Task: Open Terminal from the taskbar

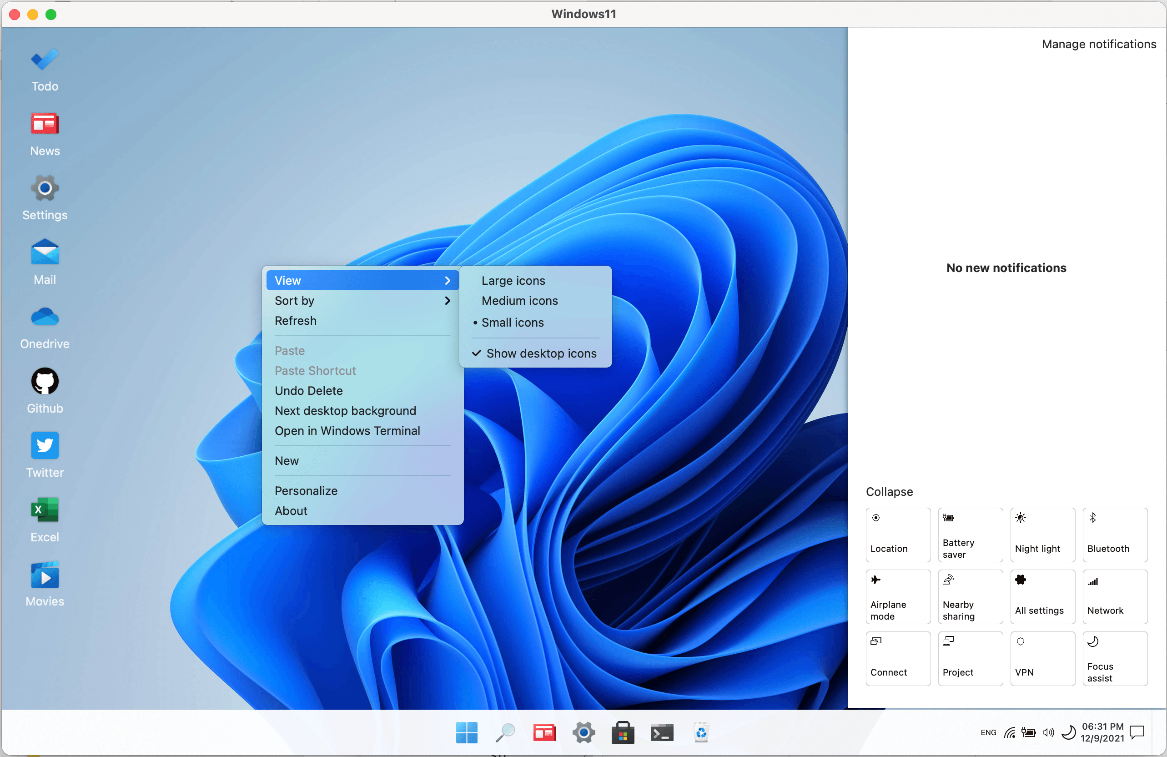Action: coord(661,733)
